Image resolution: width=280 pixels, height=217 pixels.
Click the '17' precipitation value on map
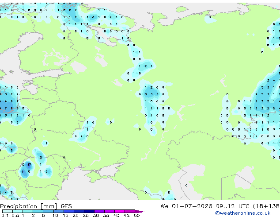click(x=29, y=164)
